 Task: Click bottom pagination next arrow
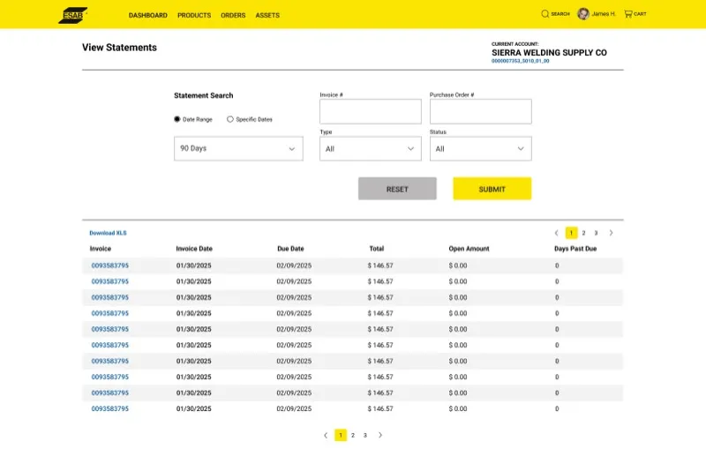pos(380,435)
